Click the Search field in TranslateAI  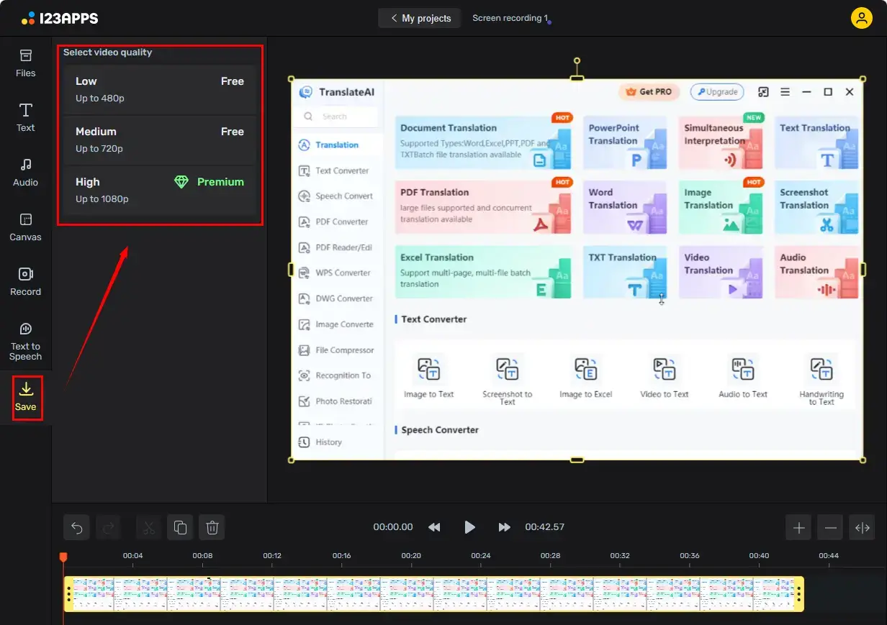[335, 117]
